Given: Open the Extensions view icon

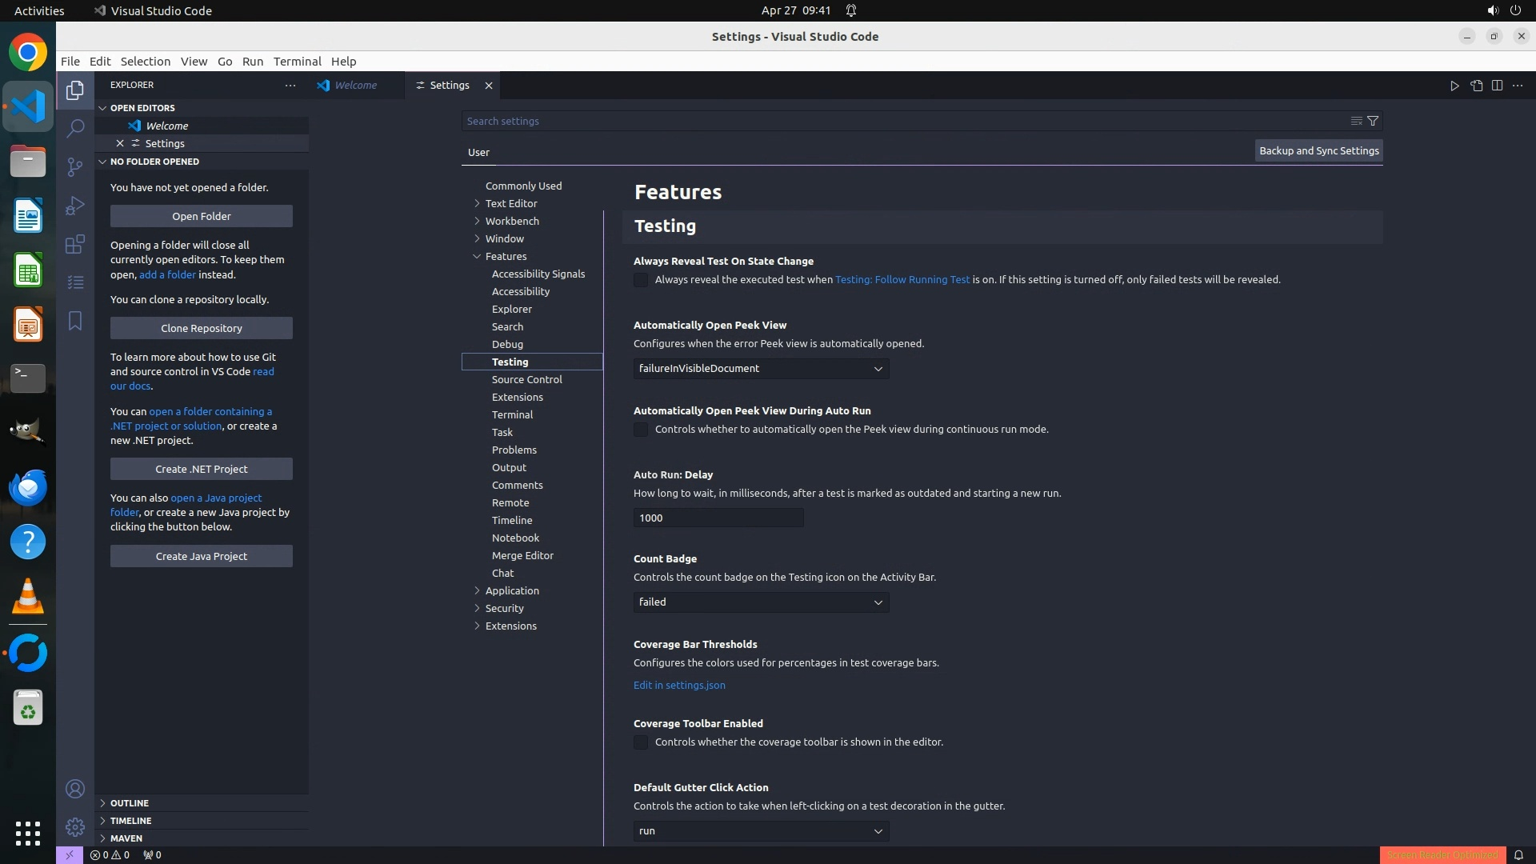Looking at the screenshot, I should 75,244.
